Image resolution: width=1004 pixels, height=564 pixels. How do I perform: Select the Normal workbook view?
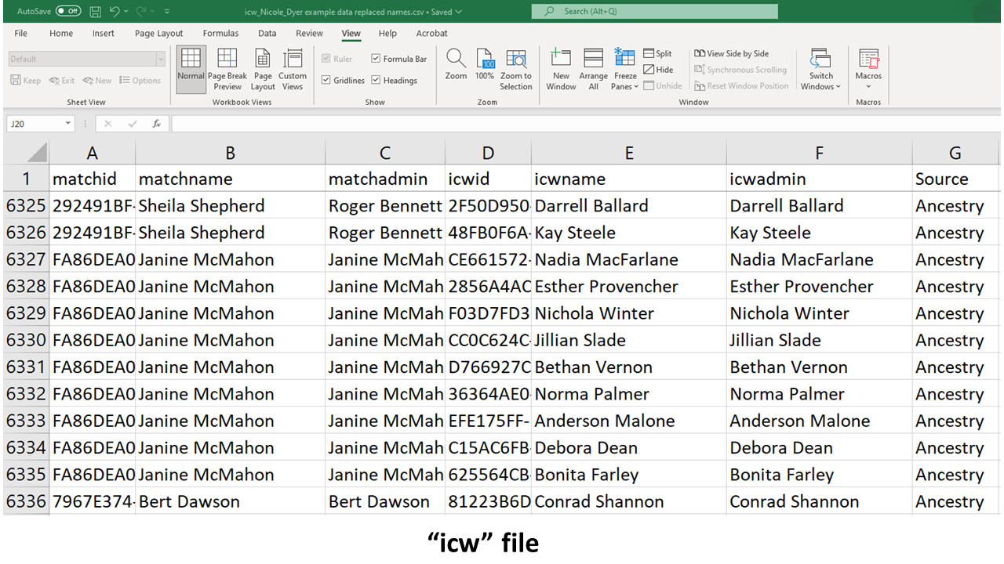click(x=191, y=69)
